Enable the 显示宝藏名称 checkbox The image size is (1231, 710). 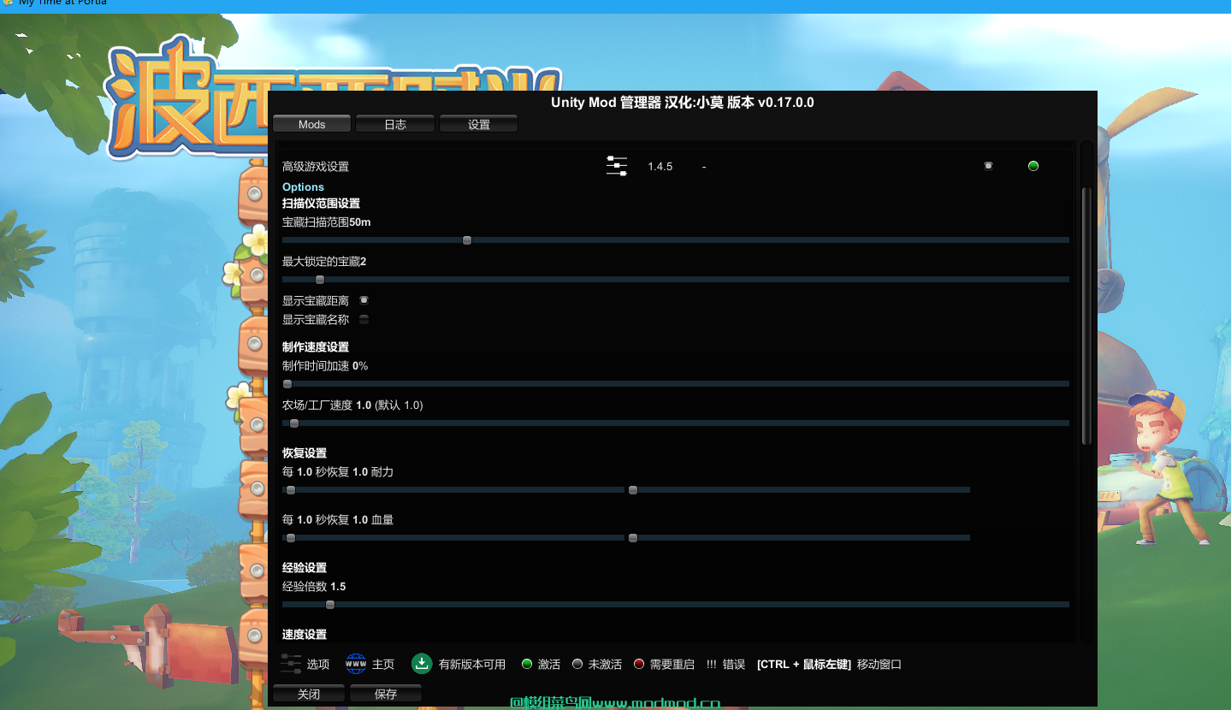point(363,319)
